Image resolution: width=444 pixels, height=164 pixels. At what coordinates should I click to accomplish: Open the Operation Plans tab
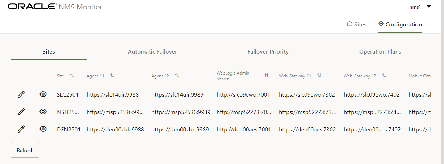point(380,52)
